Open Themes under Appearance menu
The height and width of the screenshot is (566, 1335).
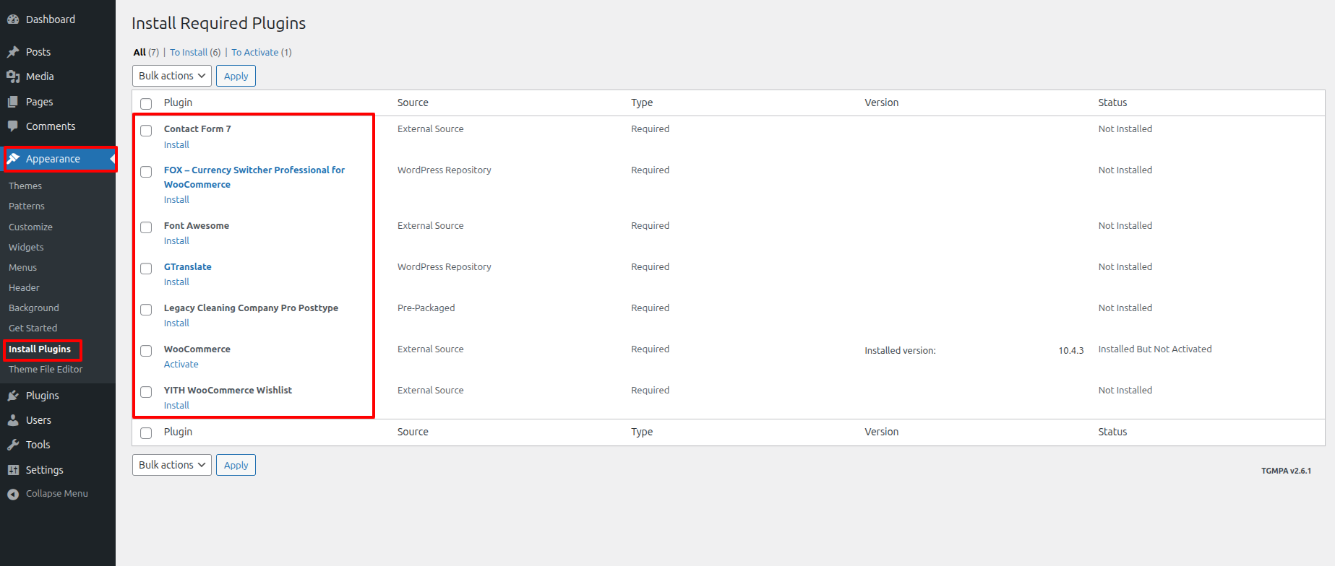tap(25, 186)
